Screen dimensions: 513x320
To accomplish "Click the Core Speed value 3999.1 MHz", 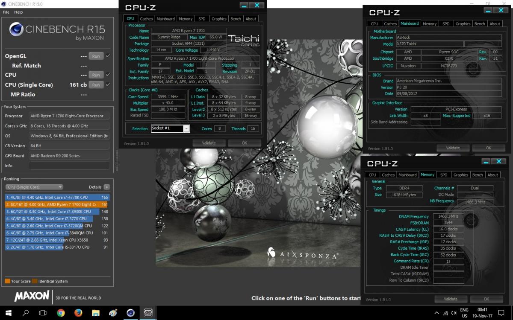I will click(x=168, y=97).
